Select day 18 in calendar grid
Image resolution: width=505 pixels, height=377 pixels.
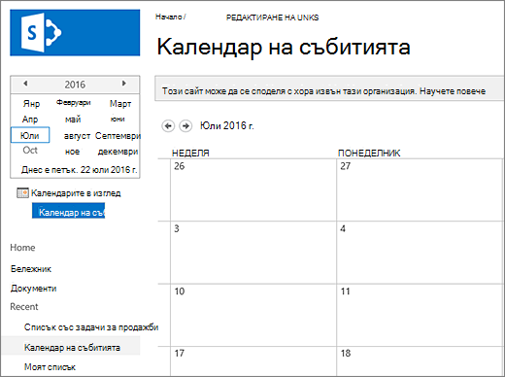[x=346, y=353]
